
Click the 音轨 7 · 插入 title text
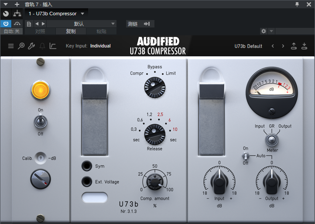(x=38, y=4)
